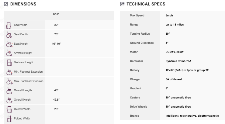Select the Brakes row label

pos(134,116)
